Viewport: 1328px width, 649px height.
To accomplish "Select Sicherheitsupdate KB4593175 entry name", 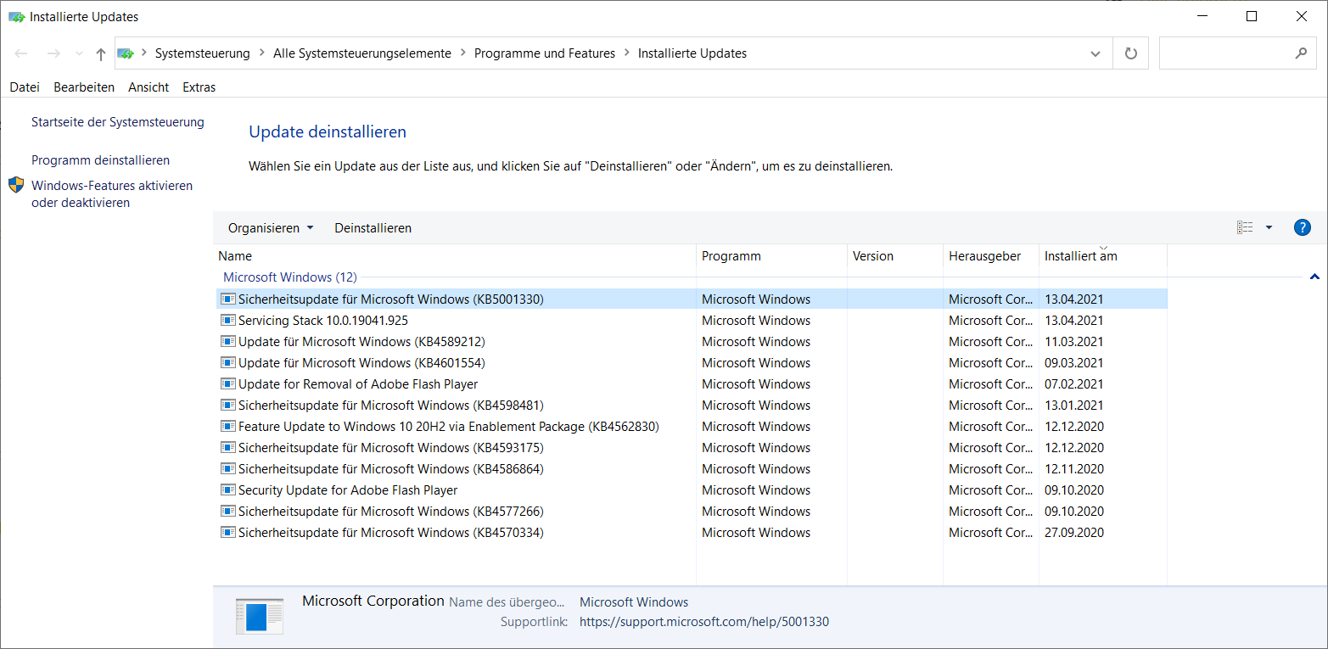I will [391, 448].
